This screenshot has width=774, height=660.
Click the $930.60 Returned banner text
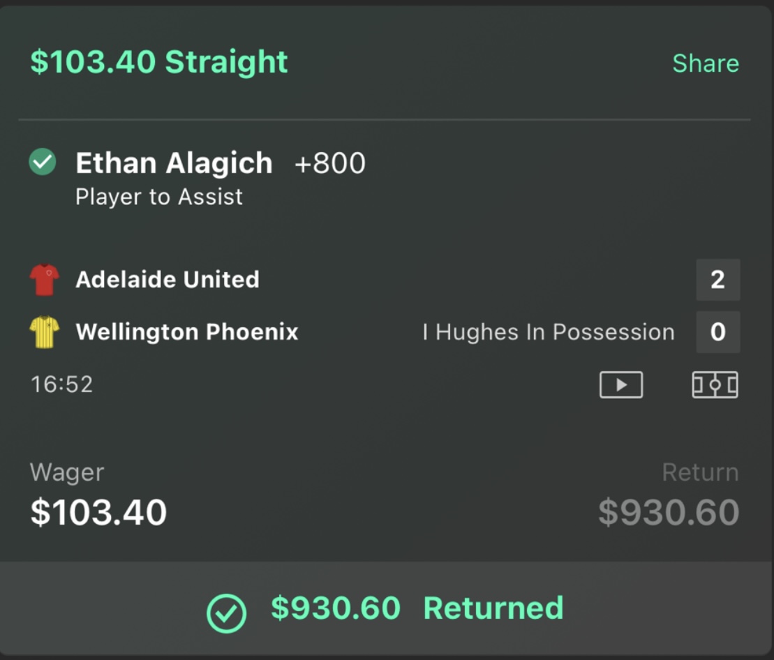pos(417,608)
